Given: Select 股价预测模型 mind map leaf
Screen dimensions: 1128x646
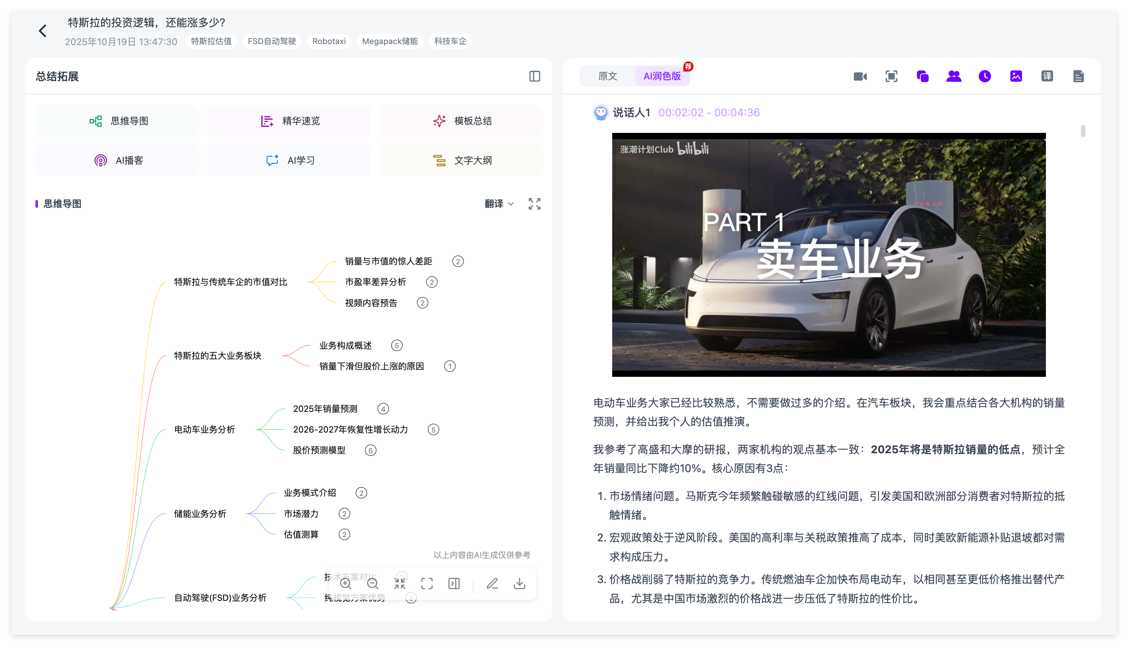Looking at the screenshot, I should tap(319, 451).
